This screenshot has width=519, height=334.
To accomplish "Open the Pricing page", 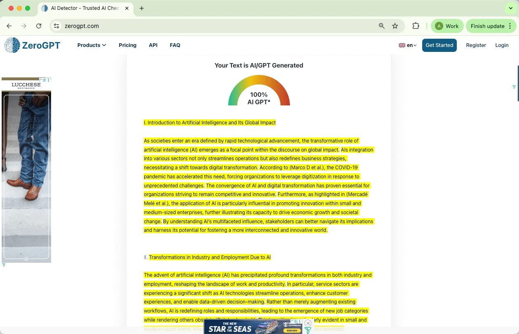I will click(x=127, y=45).
